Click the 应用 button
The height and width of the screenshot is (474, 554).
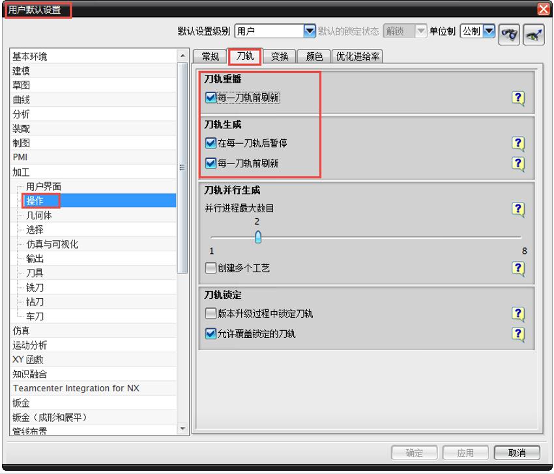coord(466,453)
